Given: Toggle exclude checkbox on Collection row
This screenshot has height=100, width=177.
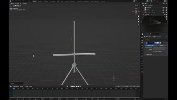Looking at the screenshot, I should click(x=163, y=7).
